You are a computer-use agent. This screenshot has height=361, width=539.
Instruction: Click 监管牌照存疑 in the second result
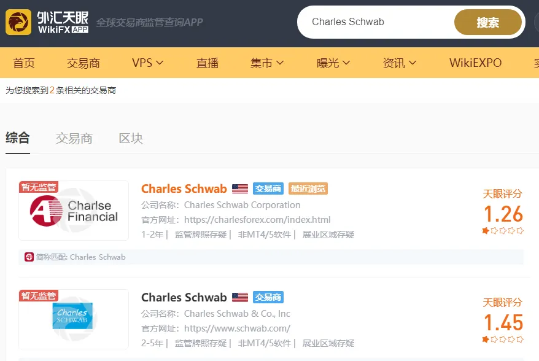(201, 343)
